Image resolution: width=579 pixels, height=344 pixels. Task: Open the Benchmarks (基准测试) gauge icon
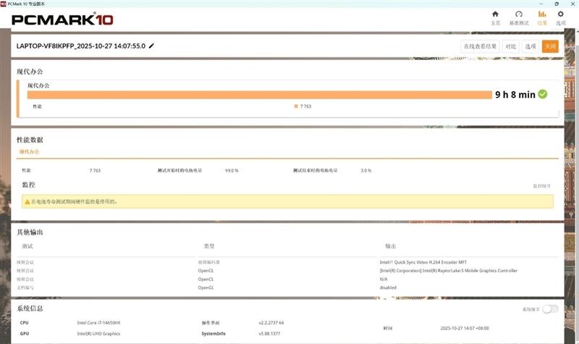(x=519, y=14)
